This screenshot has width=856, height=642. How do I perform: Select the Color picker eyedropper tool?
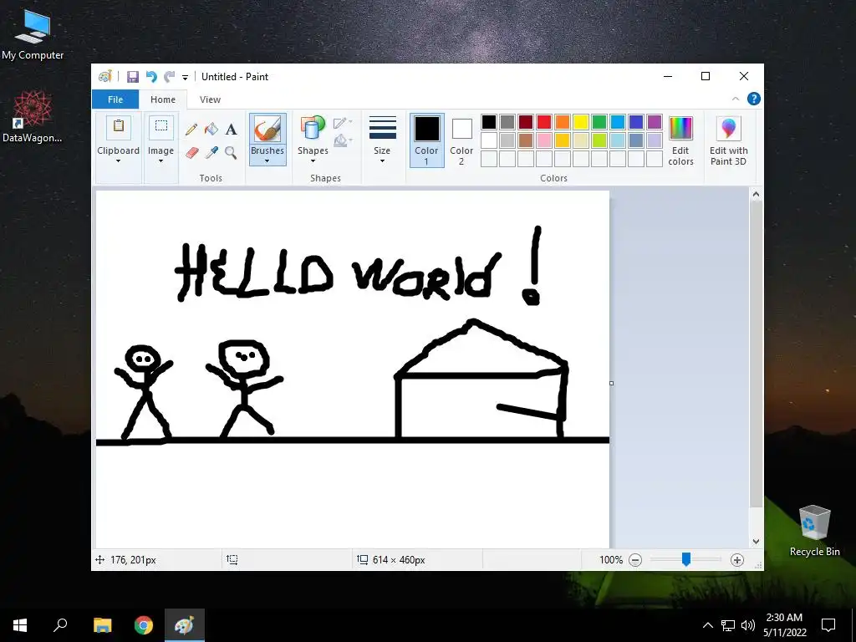211,152
